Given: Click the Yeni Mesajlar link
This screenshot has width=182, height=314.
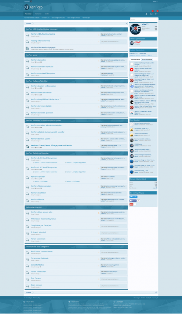Looking at the screenshot, I should tap(86, 18).
